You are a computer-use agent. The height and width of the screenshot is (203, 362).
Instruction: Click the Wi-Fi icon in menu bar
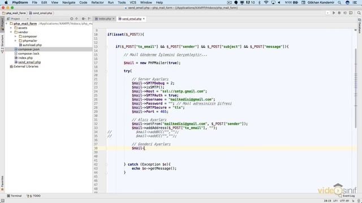coord(266,2)
